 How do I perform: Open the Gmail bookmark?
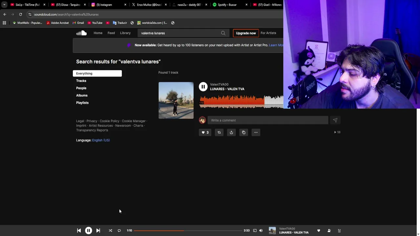(x=78, y=23)
